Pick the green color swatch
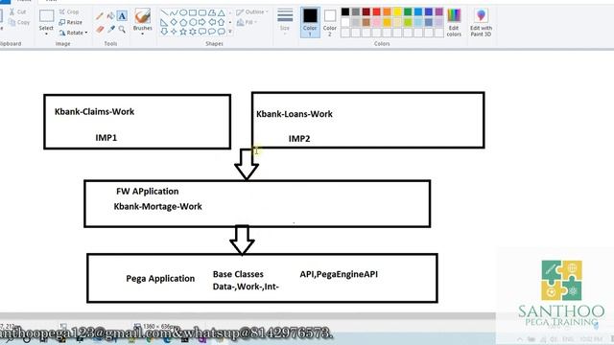The width and height of the screenshot is (614, 345). pyautogui.click(x=408, y=12)
